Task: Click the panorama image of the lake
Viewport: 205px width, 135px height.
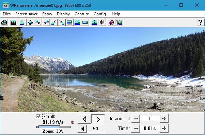Action: [x=102, y=70]
